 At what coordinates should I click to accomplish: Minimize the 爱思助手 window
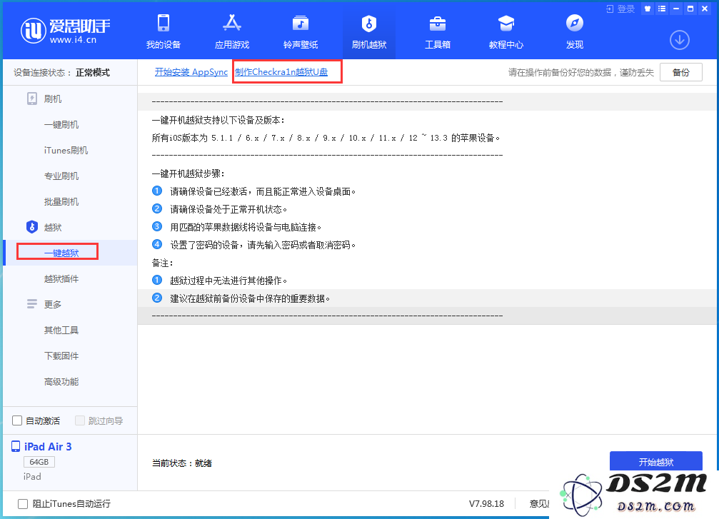(x=676, y=9)
